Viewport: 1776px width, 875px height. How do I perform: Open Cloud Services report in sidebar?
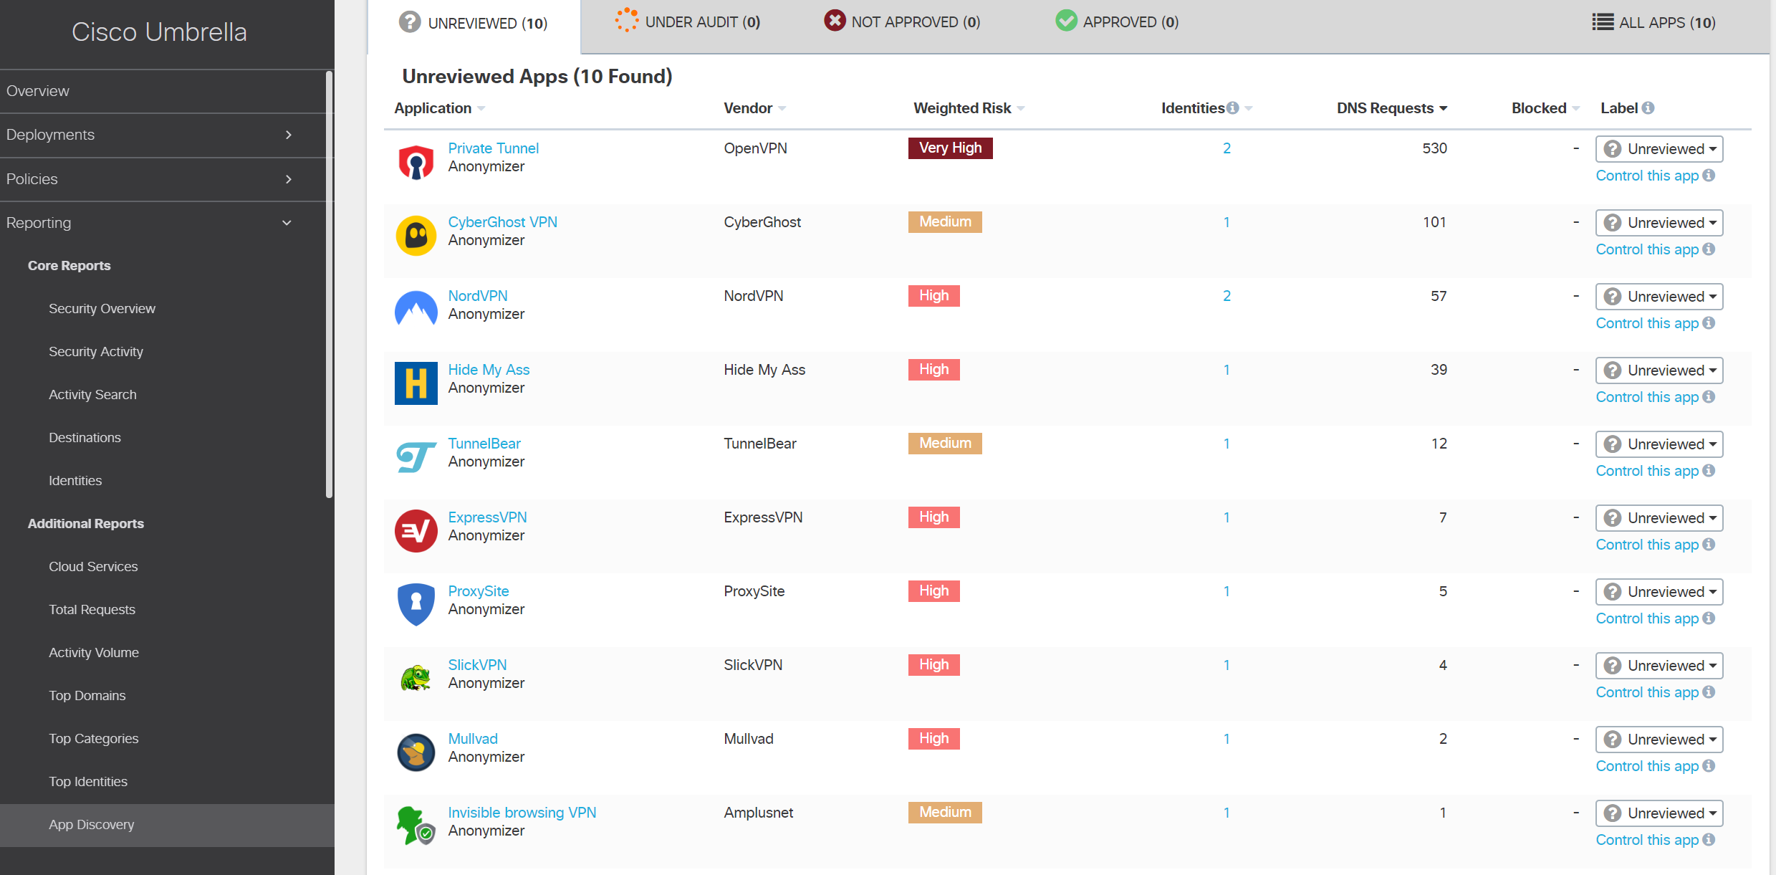(x=93, y=567)
